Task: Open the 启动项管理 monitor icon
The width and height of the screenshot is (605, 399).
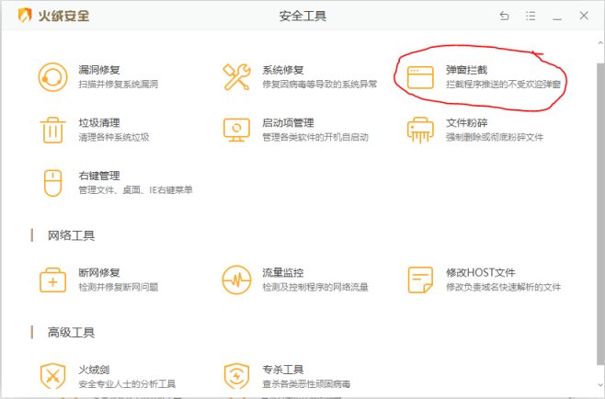Action: point(236,130)
